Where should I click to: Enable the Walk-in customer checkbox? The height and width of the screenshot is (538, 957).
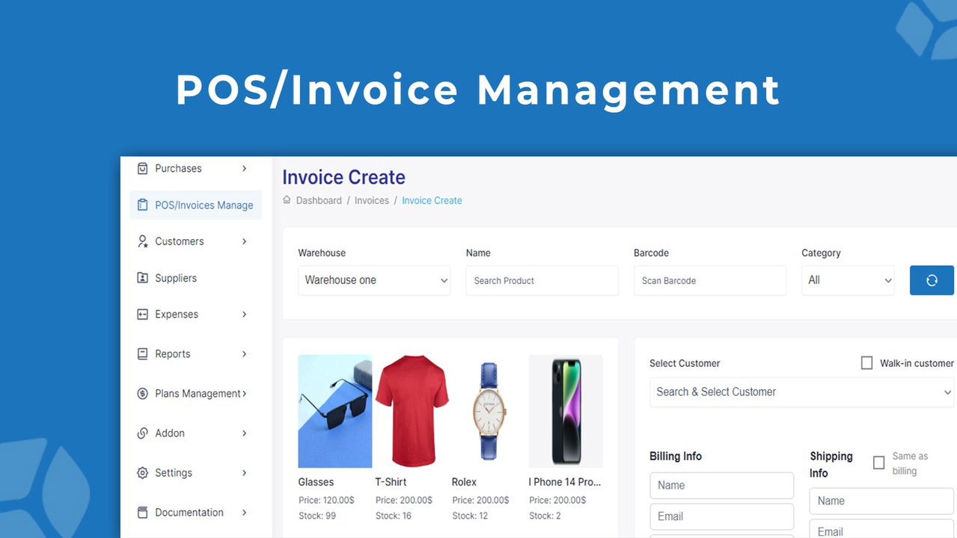click(x=866, y=363)
